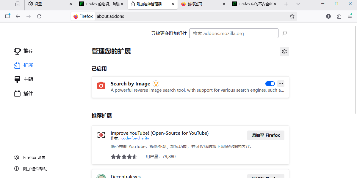Click the 用户量：79,880 text

161,157
